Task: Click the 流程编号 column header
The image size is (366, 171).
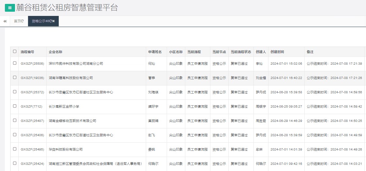Action: [x=27, y=52]
